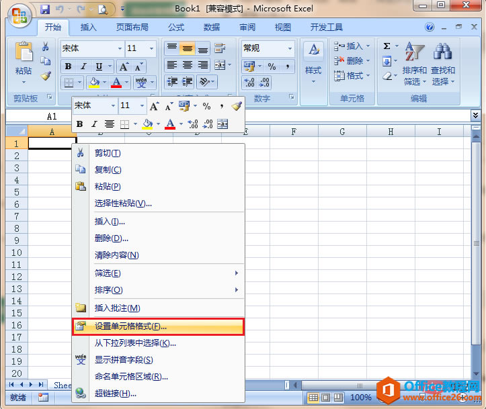Image resolution: width=486 pixels, height=409 pixels.
Task: Choose 设置单元格格式(F)... in context menu
Action: click(x=159, y=326)
